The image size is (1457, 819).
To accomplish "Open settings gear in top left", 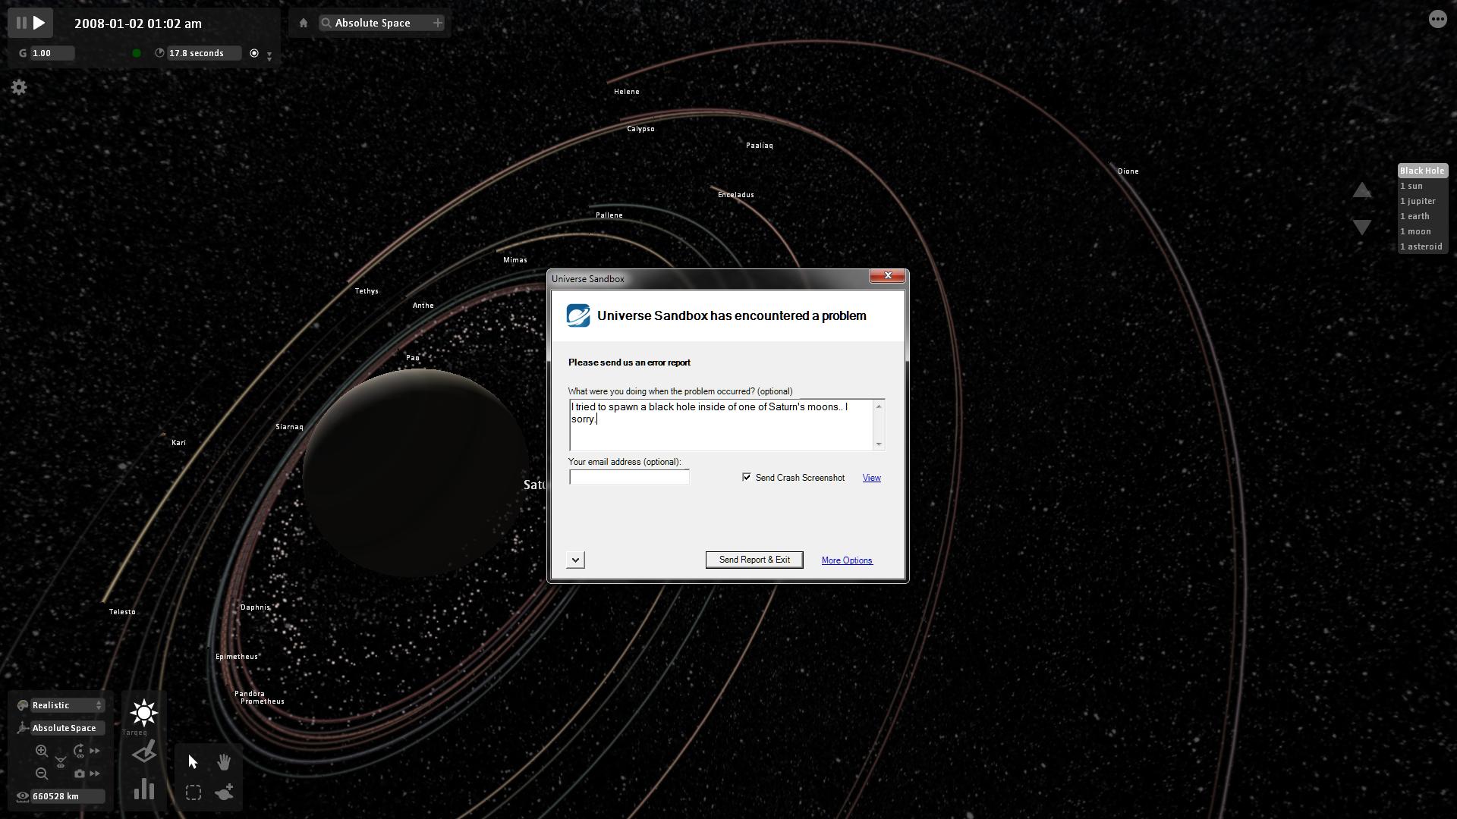I will click(19, 88).
